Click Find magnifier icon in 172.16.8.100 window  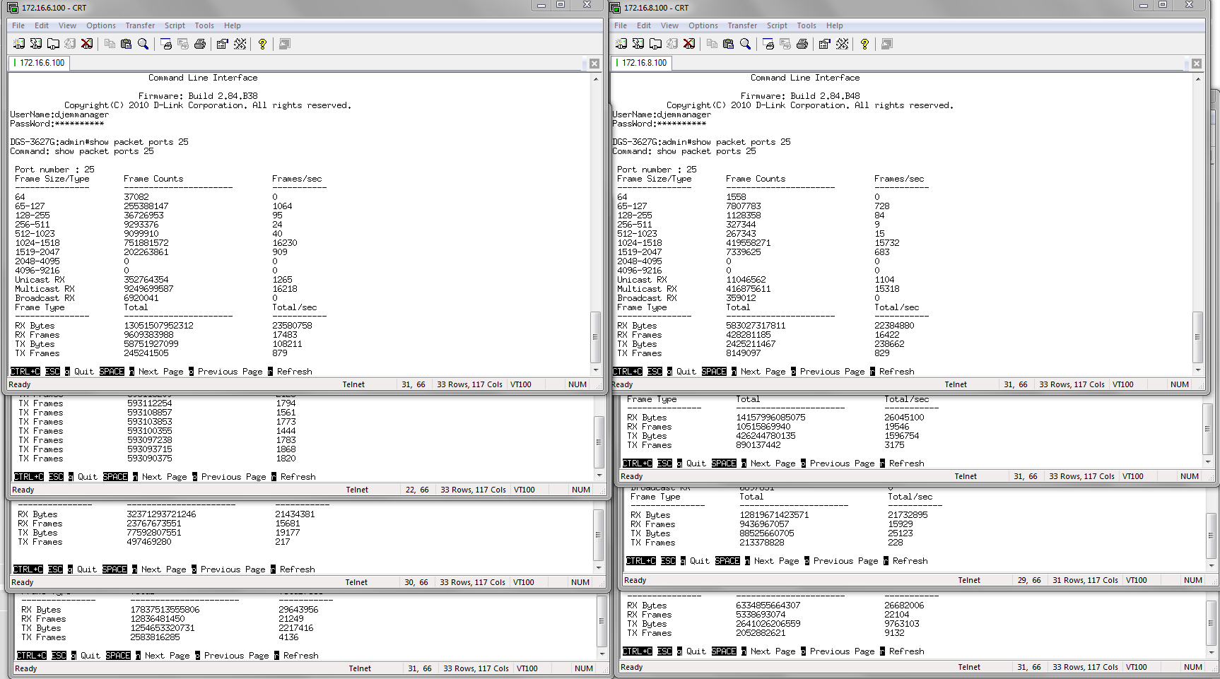(x=746, y=44)
